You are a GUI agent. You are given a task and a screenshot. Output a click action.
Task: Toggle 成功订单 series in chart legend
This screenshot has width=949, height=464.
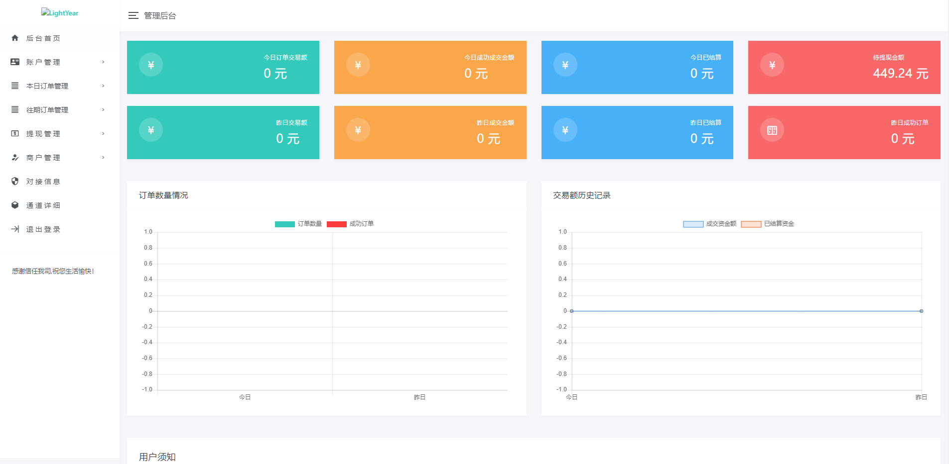click(x=351, y=224)
